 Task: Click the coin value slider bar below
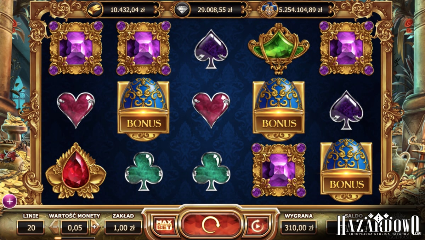point(74,238)
